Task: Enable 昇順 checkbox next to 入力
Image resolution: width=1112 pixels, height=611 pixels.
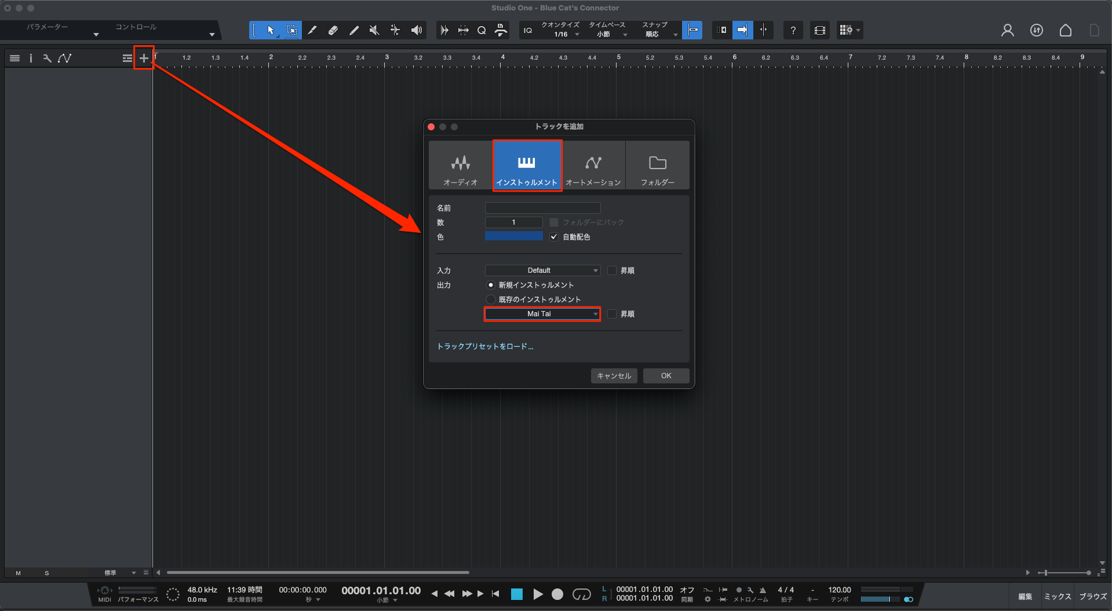Action: 612,270
